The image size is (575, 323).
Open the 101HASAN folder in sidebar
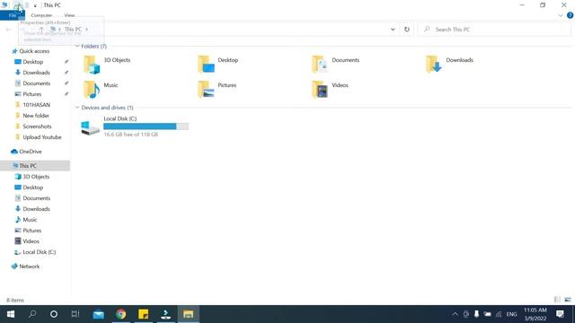point(36,105)
